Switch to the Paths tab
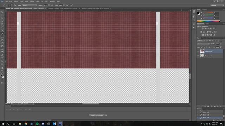Screen dimensions: 225x126 pos(210,38)
